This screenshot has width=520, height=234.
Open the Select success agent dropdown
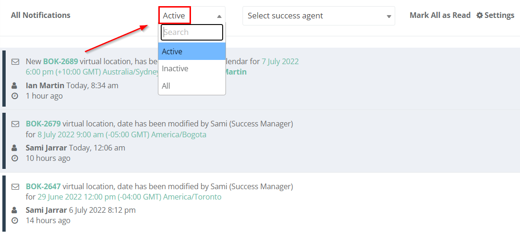tap(319, 16)
